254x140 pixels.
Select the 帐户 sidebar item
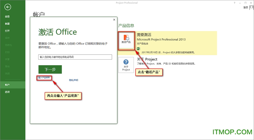(x=13, y=85)
